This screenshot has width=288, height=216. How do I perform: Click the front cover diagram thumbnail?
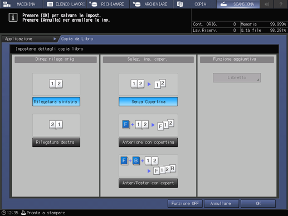click(x=148, y=125)
